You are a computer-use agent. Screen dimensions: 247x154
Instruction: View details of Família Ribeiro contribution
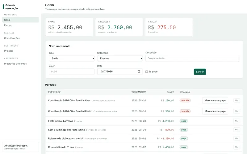tap(237, 111)
